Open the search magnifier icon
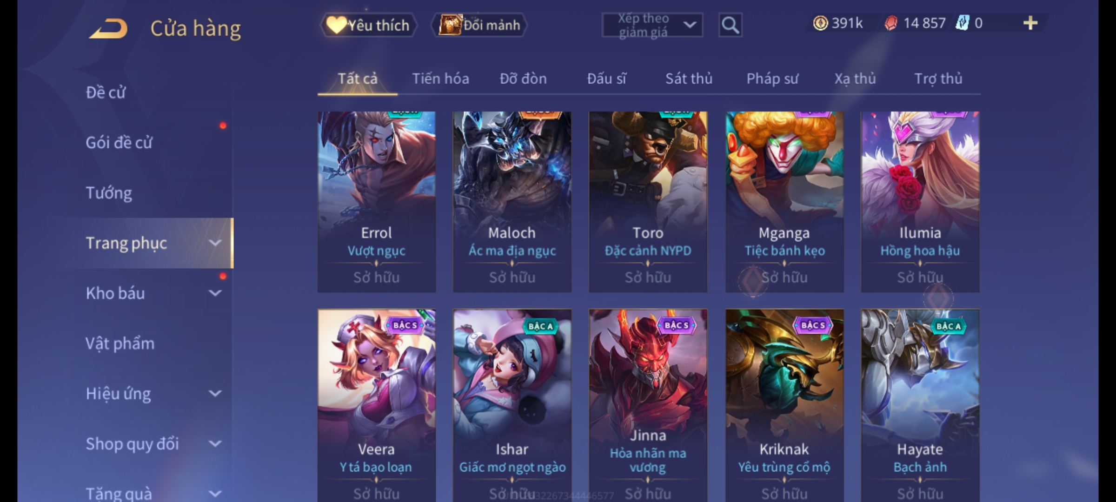Image resolution: width=1116 pixels, height=502 pixels. tap(730, 25)
